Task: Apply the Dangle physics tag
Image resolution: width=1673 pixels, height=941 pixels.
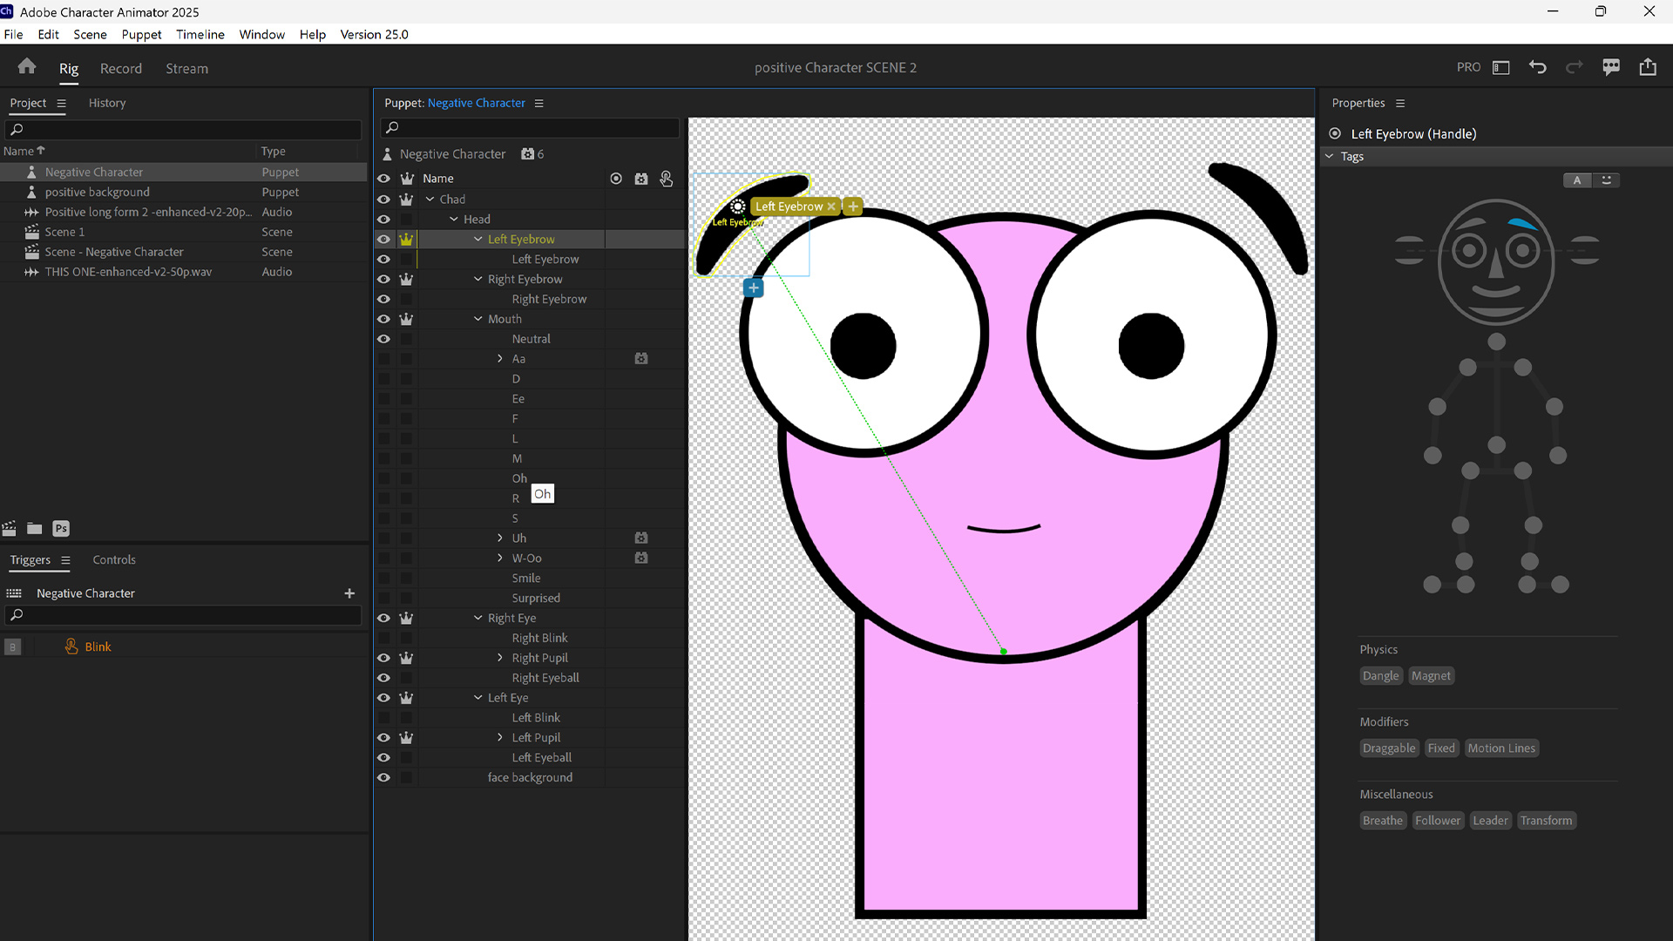Action: [x=1380, y=676]
